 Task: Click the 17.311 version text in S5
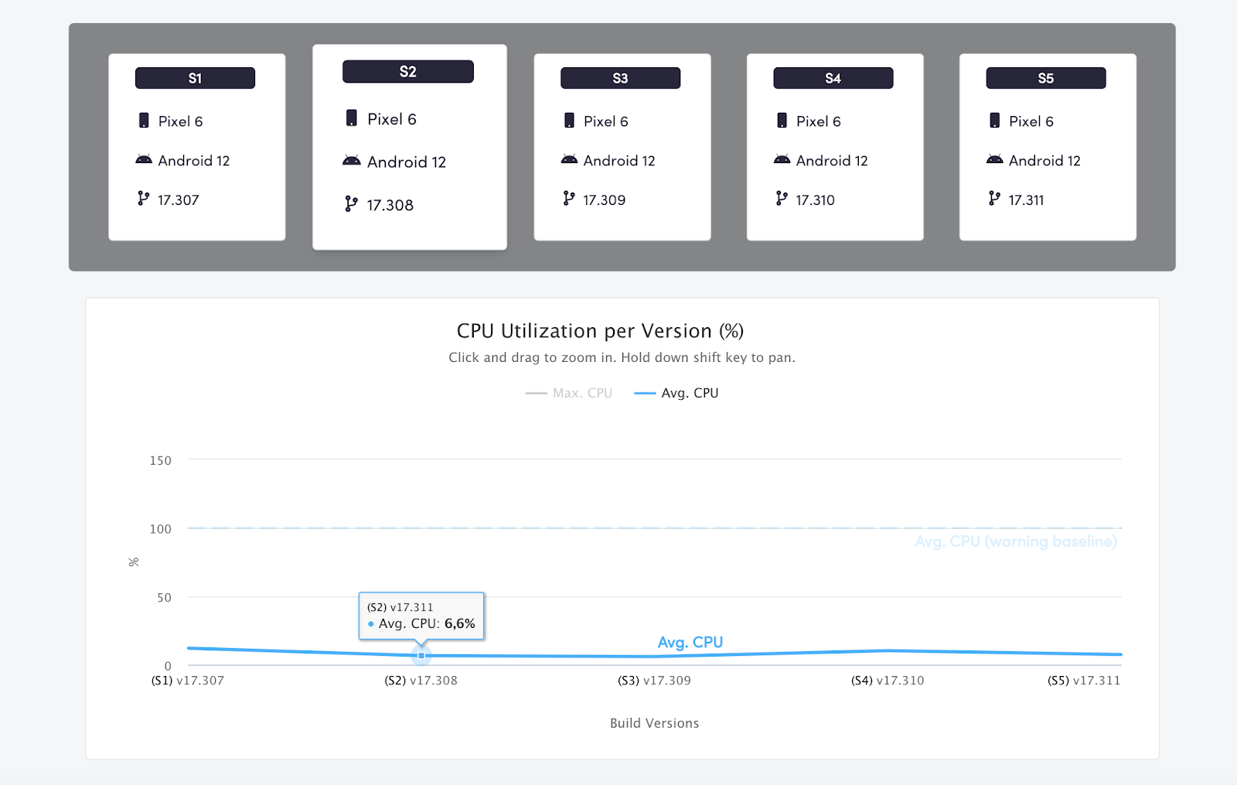[1026, 200]
